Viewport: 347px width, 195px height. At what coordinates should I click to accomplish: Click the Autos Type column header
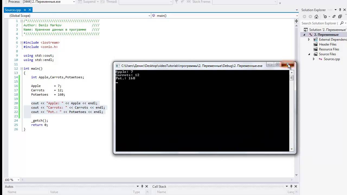tap(136, 192)
